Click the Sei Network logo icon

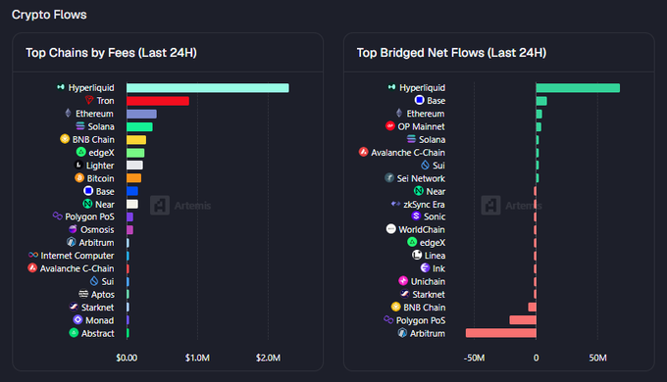coord(389,177)
